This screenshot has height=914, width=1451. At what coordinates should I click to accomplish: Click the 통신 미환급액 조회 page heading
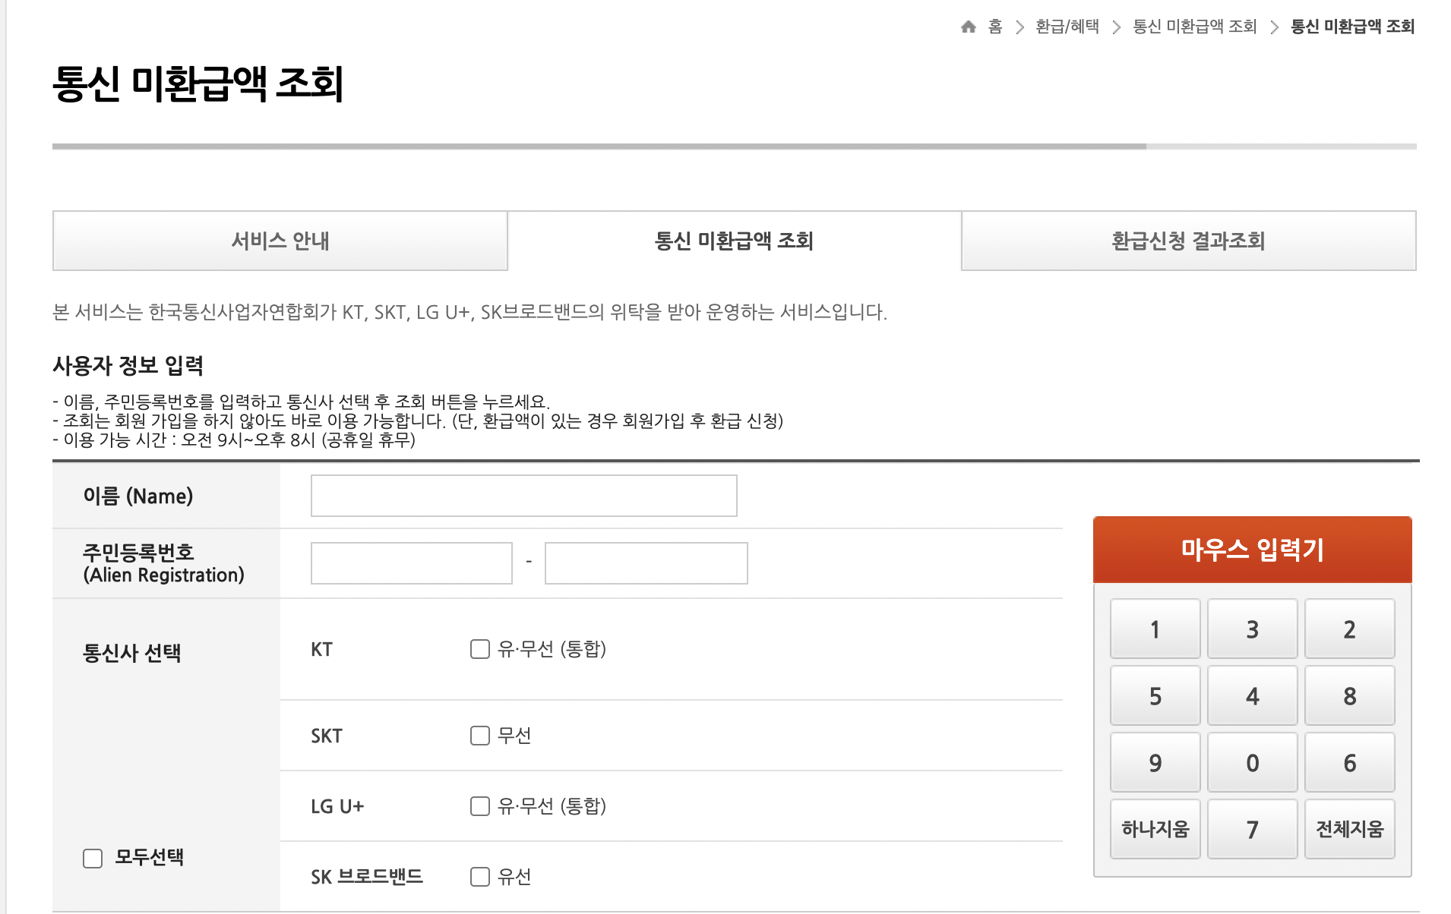coord(198,83)
